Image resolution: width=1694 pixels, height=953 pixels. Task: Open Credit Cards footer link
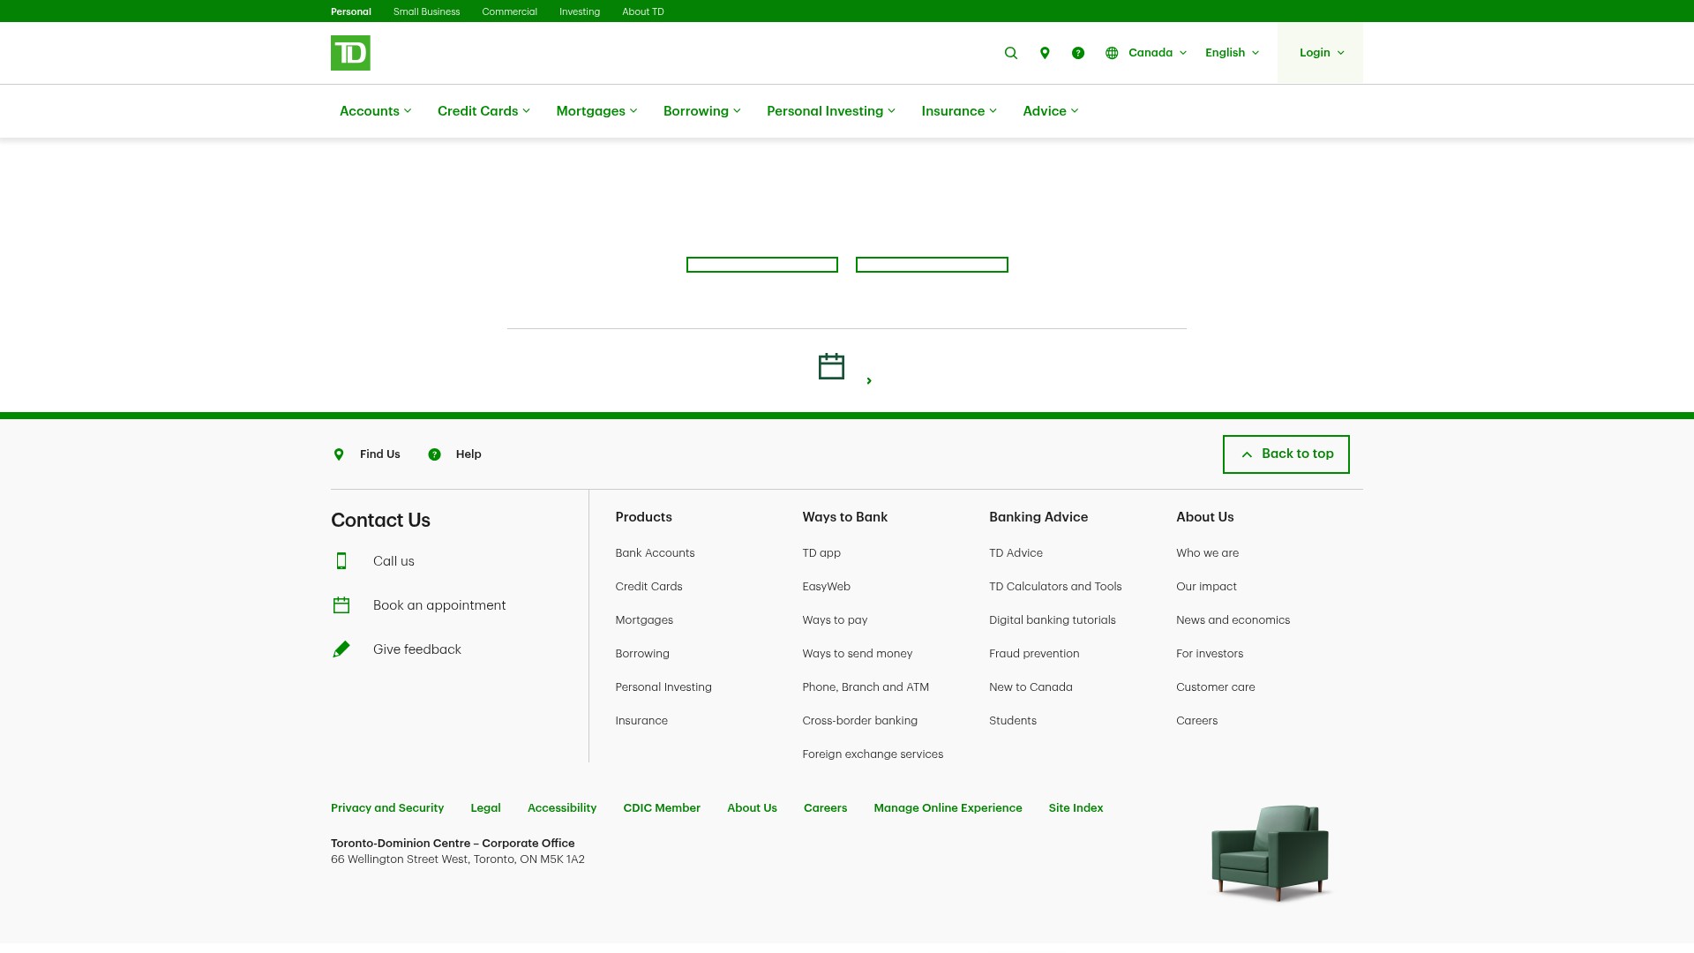(x=648, y=587)
